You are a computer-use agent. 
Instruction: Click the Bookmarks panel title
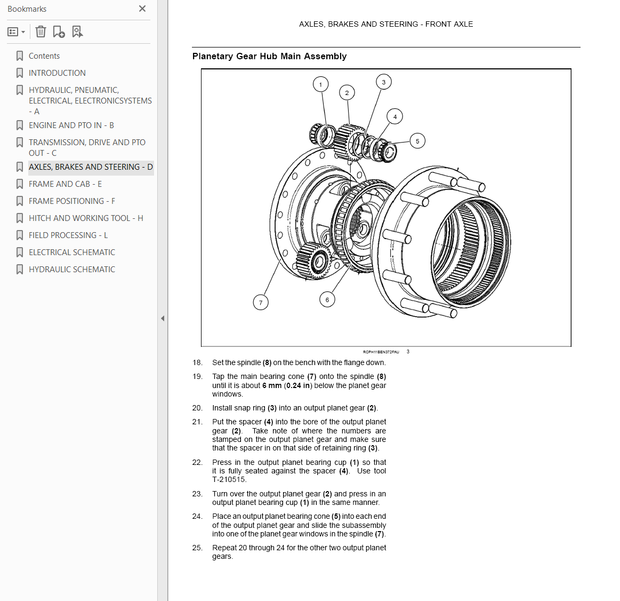click(x=27, y=9)
